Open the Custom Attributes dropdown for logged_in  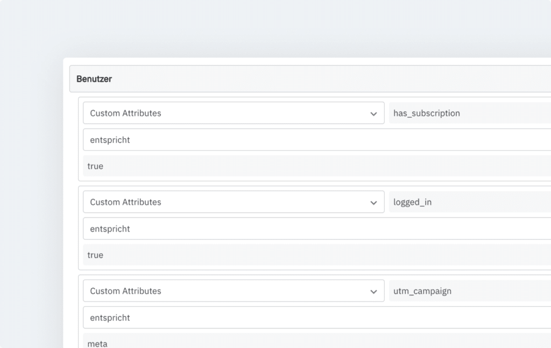233,202
